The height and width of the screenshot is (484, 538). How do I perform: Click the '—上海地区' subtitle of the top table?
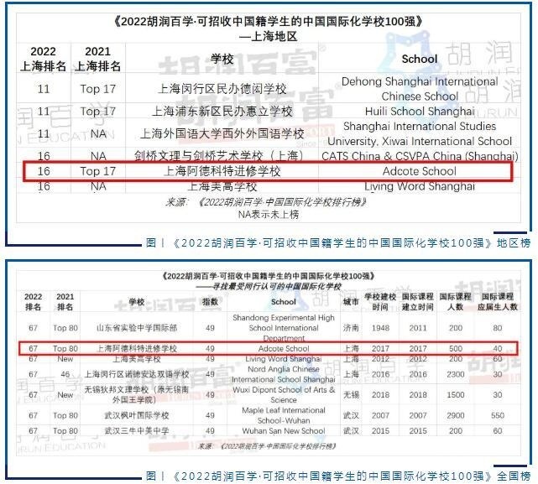pyautogui.click(x=269, y=36)
